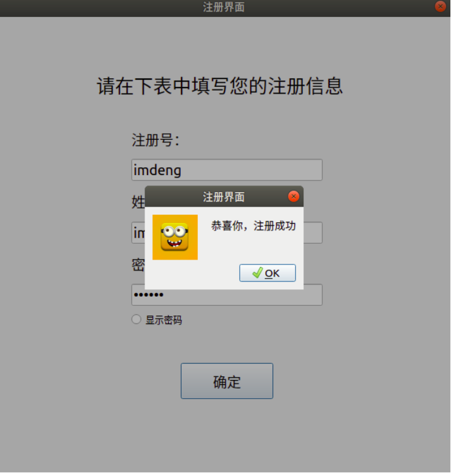Close the main 注册界面 window
This screenshot has width=451, height=473.
pos(440,6)
